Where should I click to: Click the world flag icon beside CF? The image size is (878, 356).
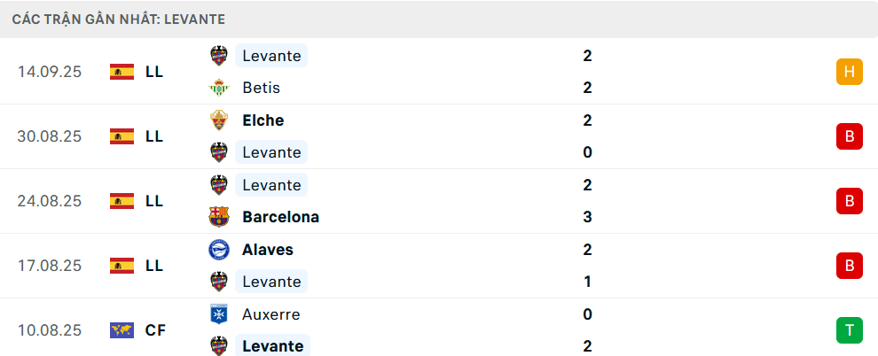[122, 330]
